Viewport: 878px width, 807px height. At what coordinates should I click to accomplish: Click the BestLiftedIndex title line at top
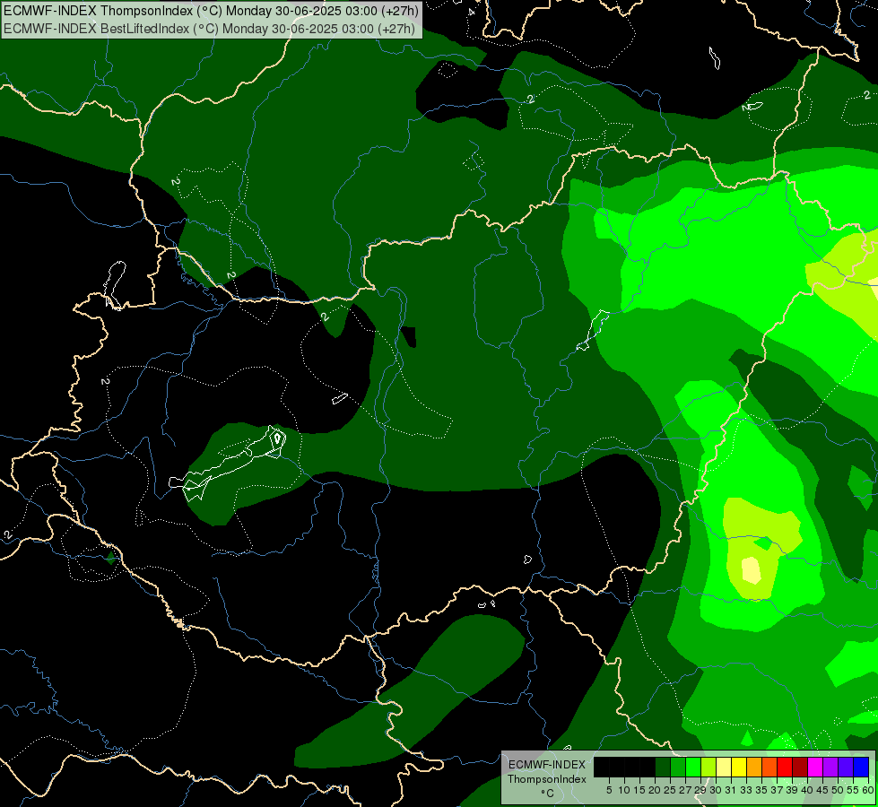pyautogui.click(x=209, y=29)
